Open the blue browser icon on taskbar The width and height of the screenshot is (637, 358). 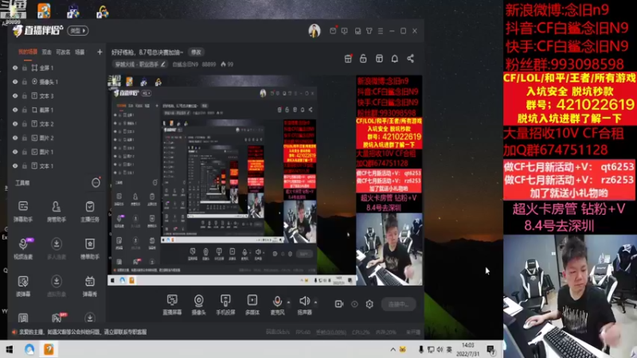click(x=29, y=349)
